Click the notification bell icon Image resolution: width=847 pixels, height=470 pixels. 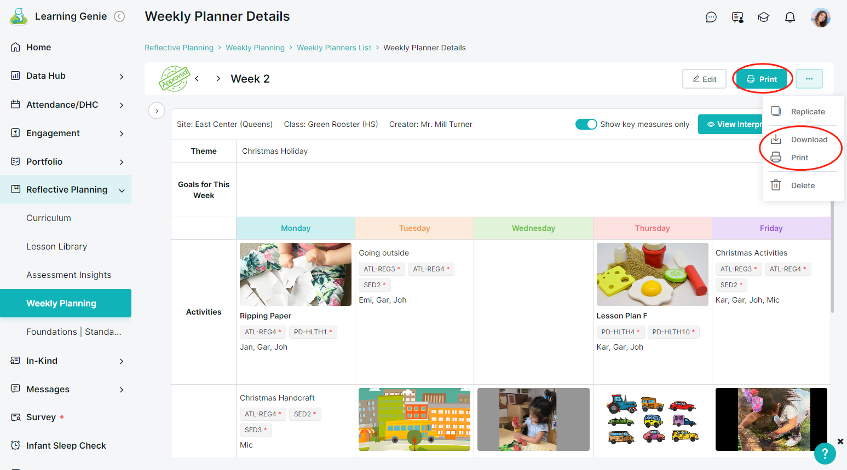790,17
